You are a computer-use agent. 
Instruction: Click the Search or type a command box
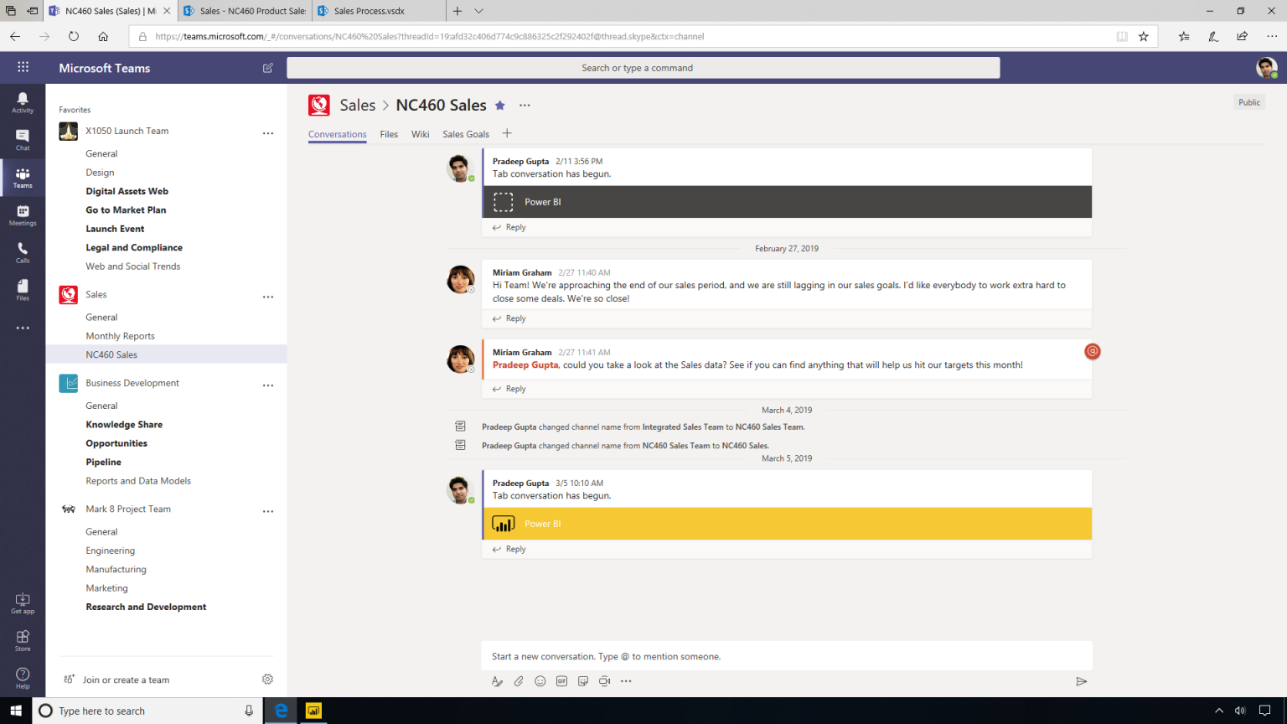click(643, 68)
